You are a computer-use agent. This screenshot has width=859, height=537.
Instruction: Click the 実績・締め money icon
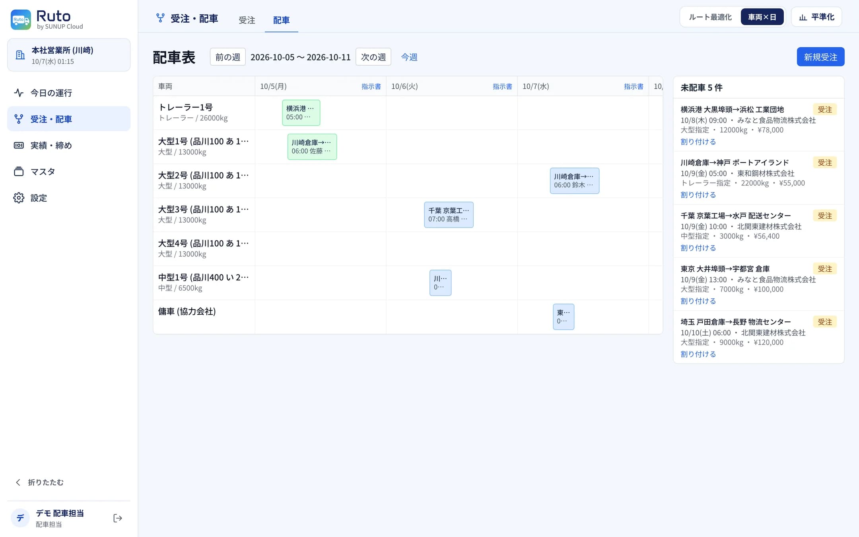click(19, 145)
